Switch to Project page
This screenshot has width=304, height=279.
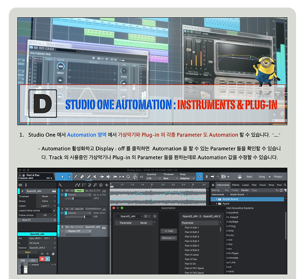coord(278,177)
